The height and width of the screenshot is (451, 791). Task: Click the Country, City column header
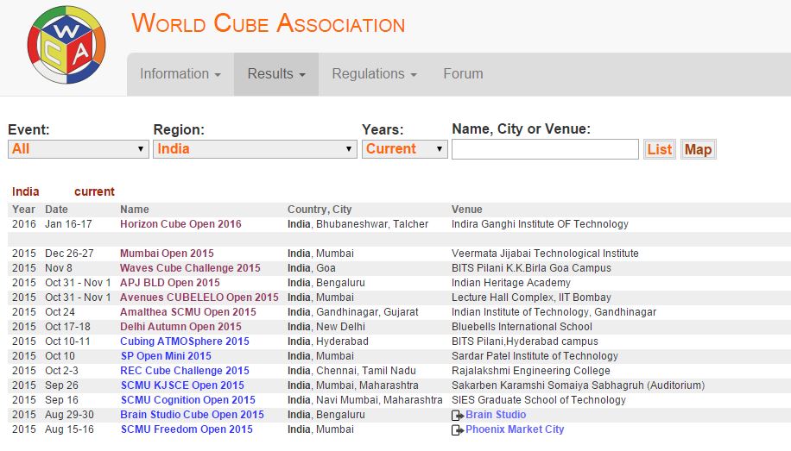tap(320, 210)
